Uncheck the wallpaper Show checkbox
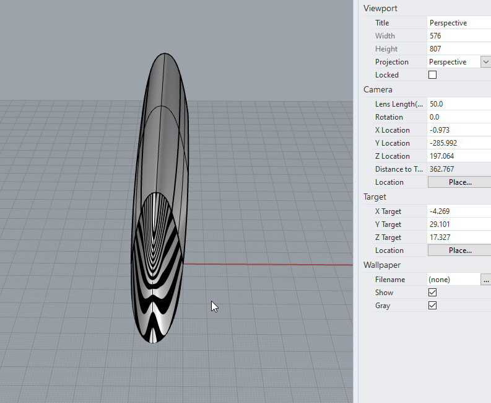The height and width of the screenshot is (403, 491). pyautogui.click(x=432, y=292)
